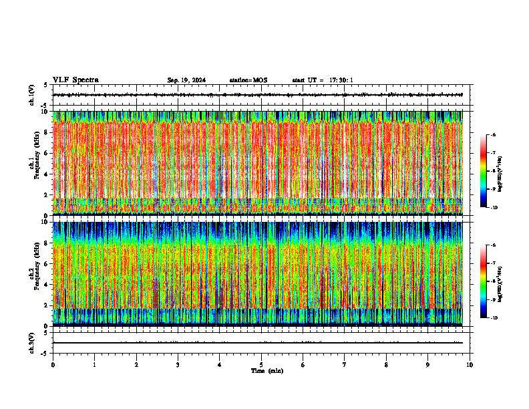Click the "7" tick on the time axis
Image resolution: width=529 pixels, height=409 pixels.
coord(345,365)
